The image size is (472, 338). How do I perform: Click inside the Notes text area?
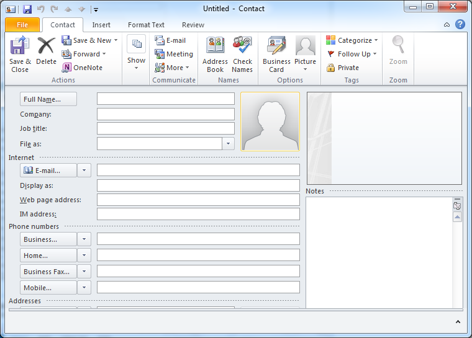(379, 252)
